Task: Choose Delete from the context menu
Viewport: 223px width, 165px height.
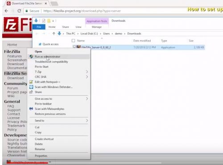Action: pyautogui.click(x=39, y=144)
